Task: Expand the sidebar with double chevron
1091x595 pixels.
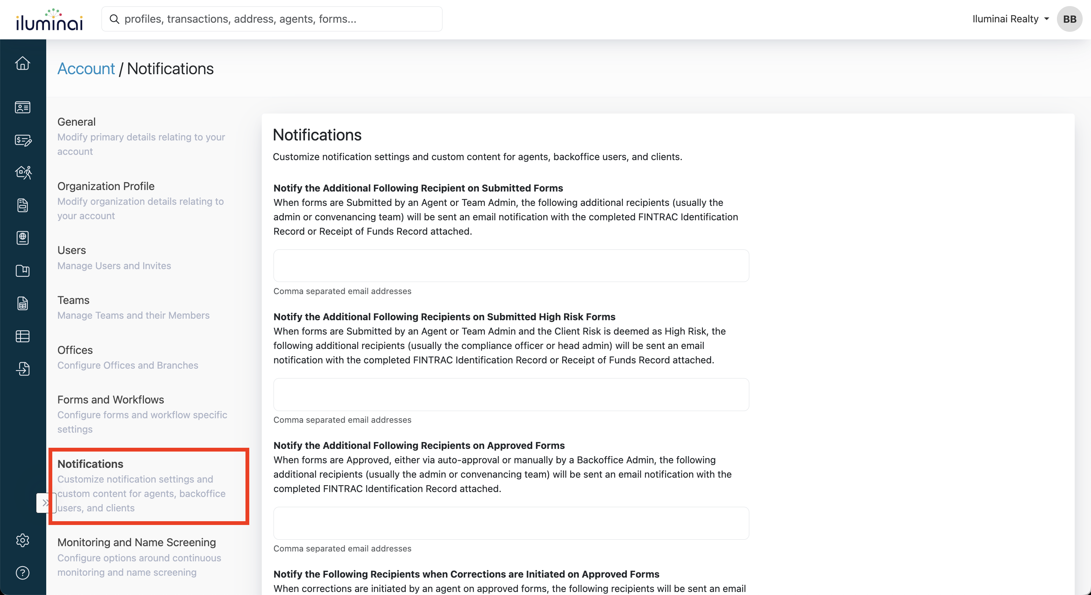Action: tap(45, 503)
